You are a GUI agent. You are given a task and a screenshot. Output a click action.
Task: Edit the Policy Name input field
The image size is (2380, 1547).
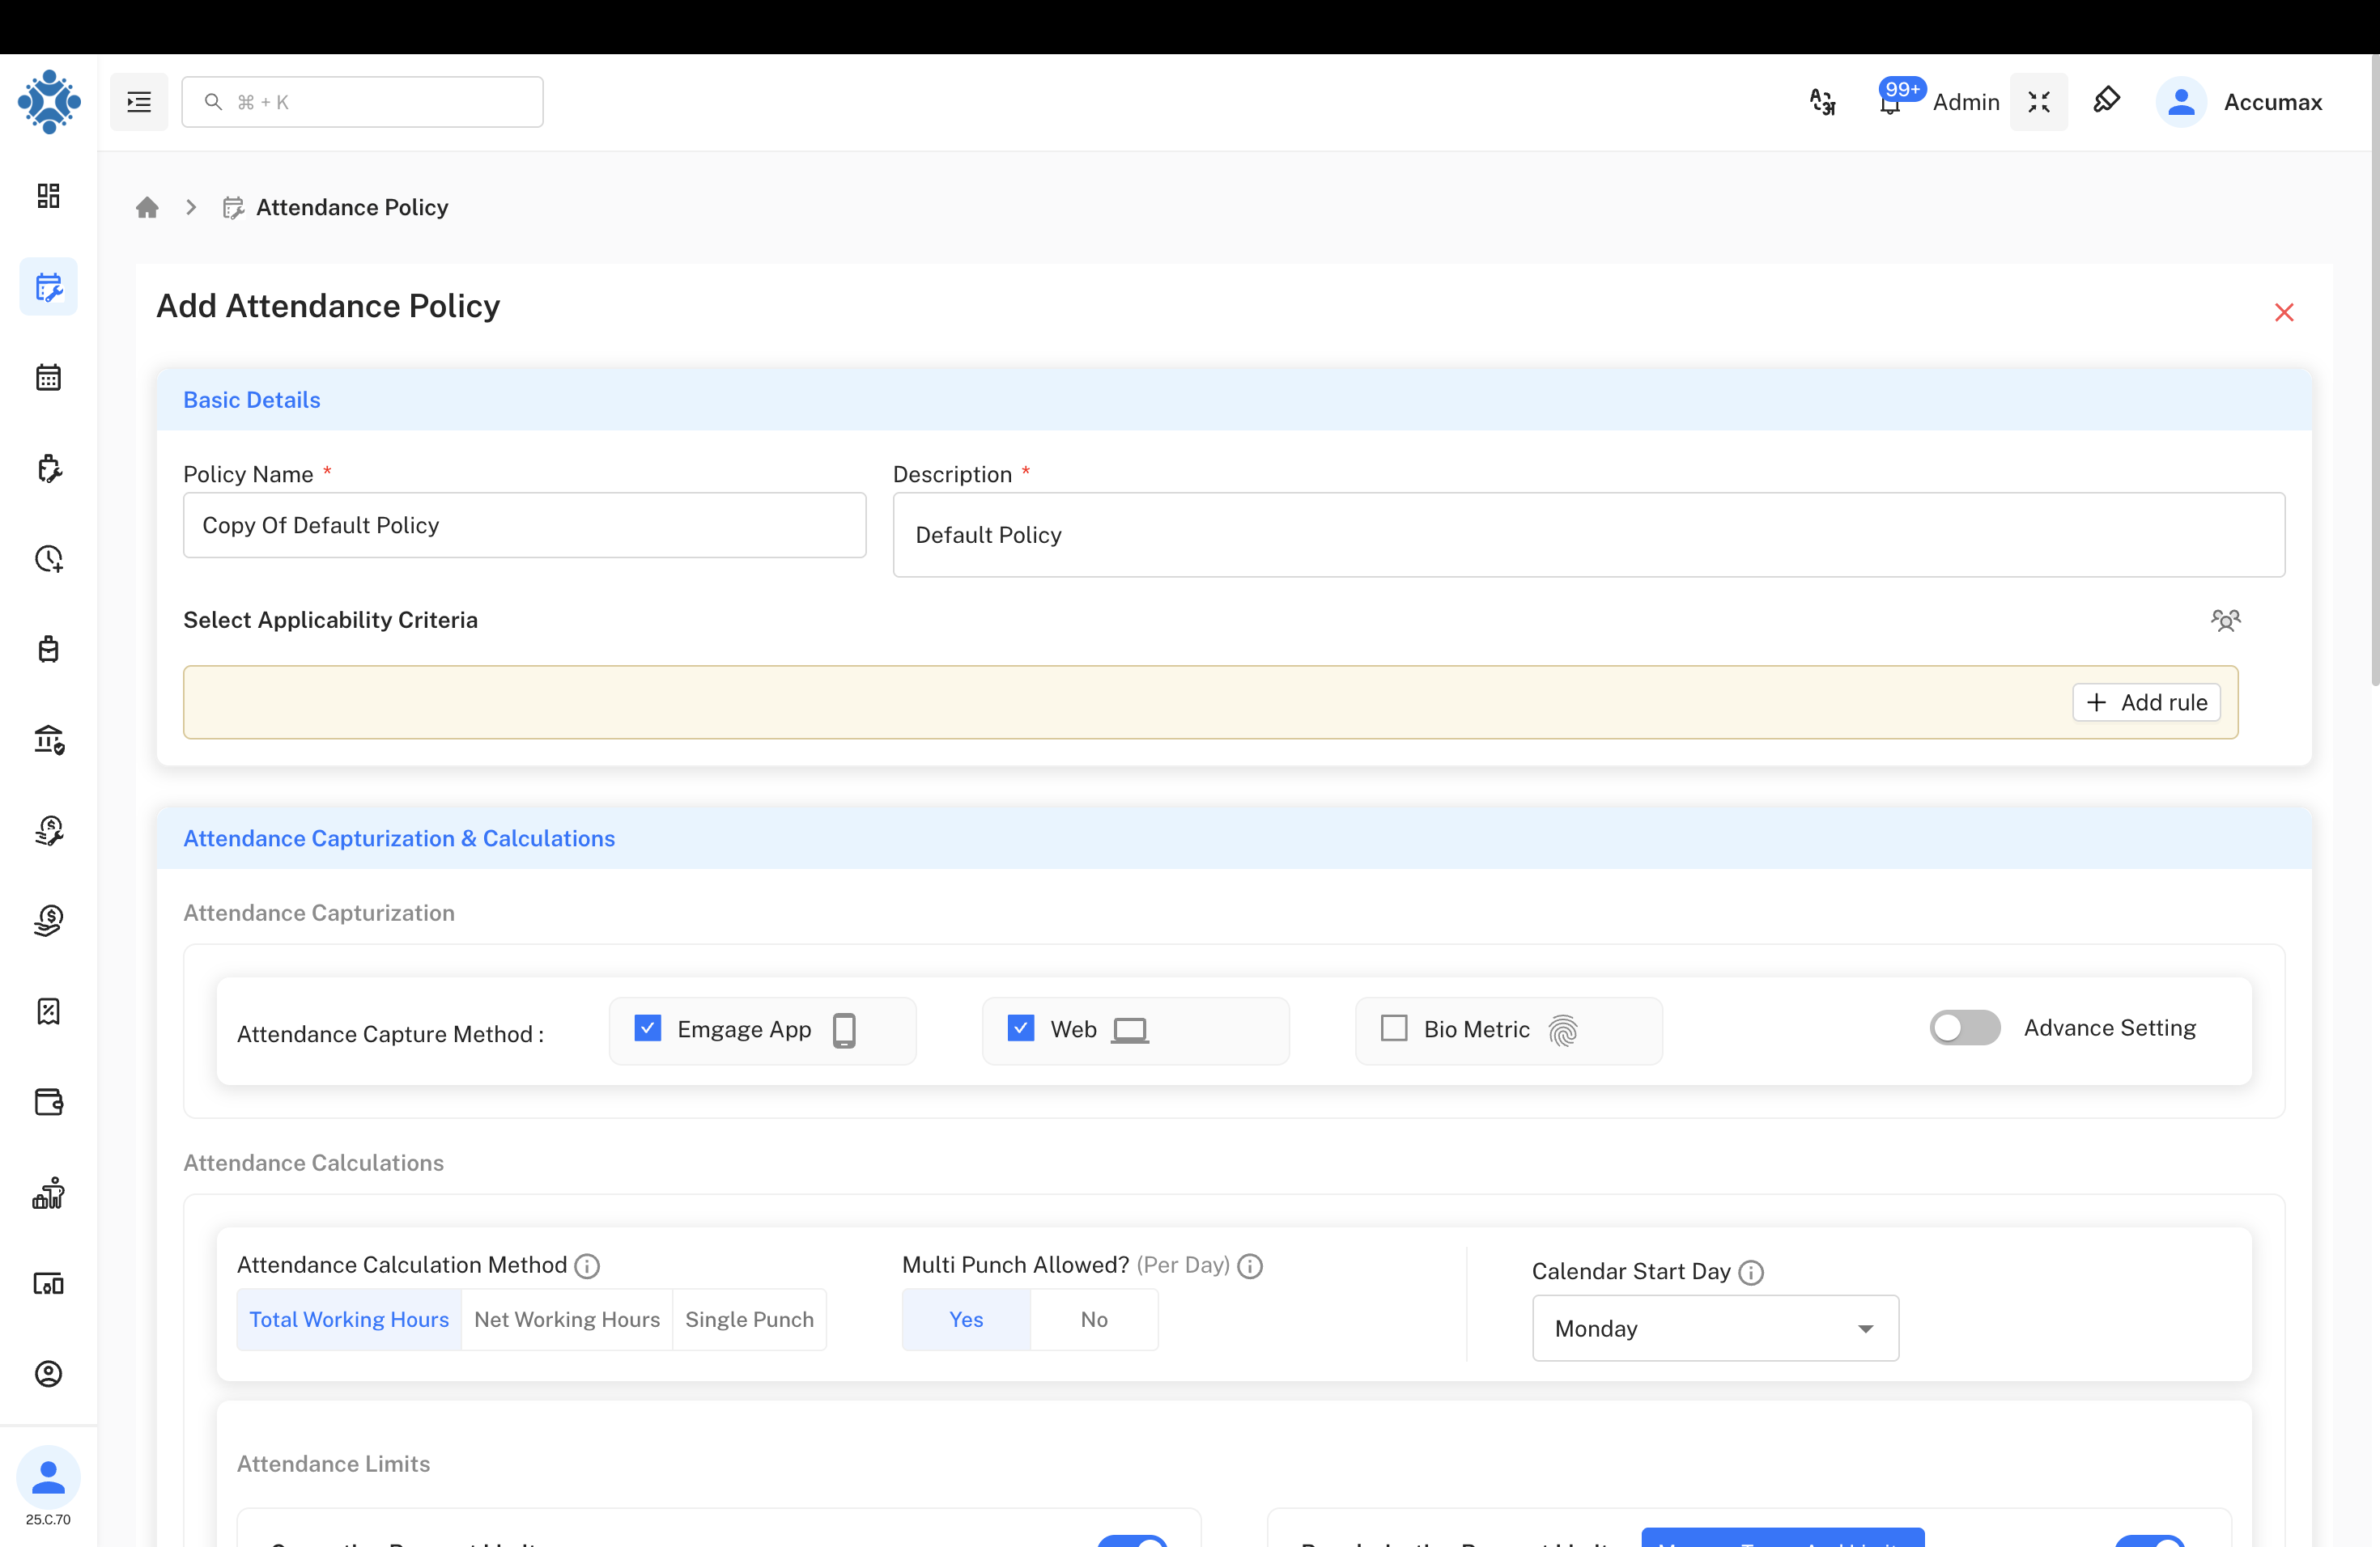[x=524, y=524]
